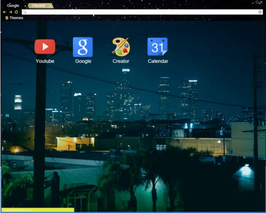Image resolution: width=266 pixels, height=213 pixels.
Task: Switch to the Google tab
Action: click(13, 5)
